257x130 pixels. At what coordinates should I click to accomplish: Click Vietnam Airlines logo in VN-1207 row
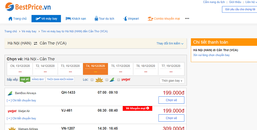tap(12, 128)
